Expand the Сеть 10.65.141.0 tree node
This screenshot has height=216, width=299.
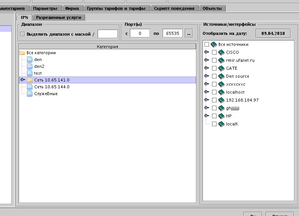[22, 80]
